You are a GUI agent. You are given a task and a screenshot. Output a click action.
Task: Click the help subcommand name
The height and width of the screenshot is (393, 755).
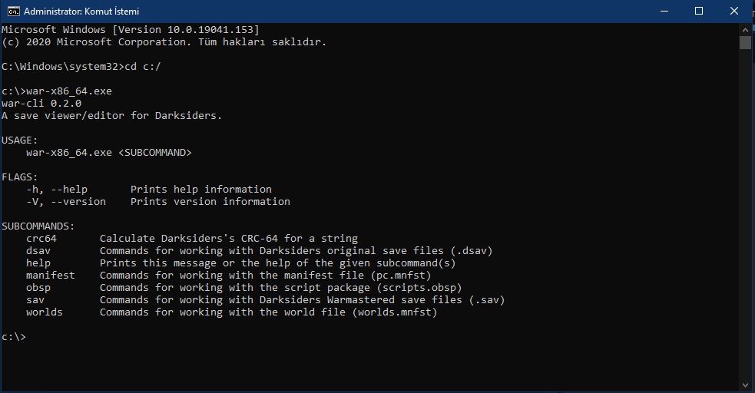click(x=38, y=263)
